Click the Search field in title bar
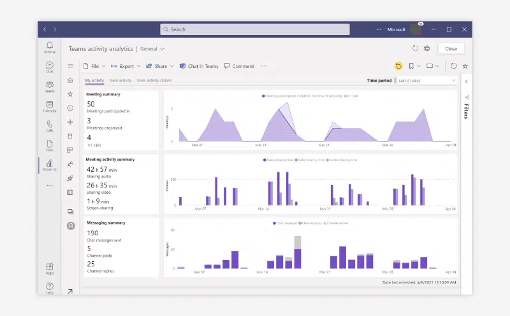510x316 pixels. [x=254, y=29]
